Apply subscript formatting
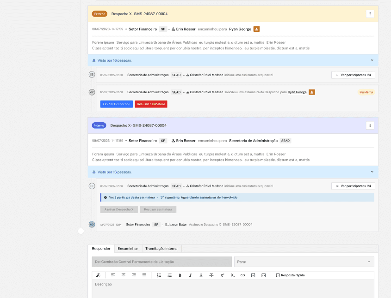Image resolution: width=391 pixels, height=298 pixels. [232, 275]
